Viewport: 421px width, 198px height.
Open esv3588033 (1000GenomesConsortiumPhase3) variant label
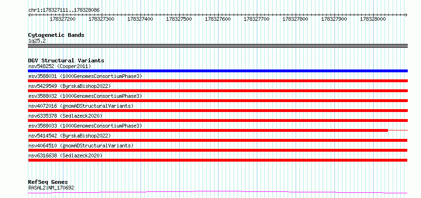[85, 126]
